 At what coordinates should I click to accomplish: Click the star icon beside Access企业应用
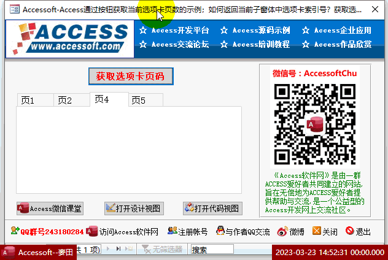tap(306, 31)
